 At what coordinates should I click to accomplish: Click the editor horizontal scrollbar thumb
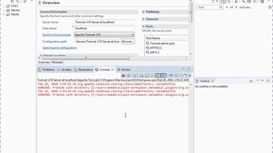86,58
